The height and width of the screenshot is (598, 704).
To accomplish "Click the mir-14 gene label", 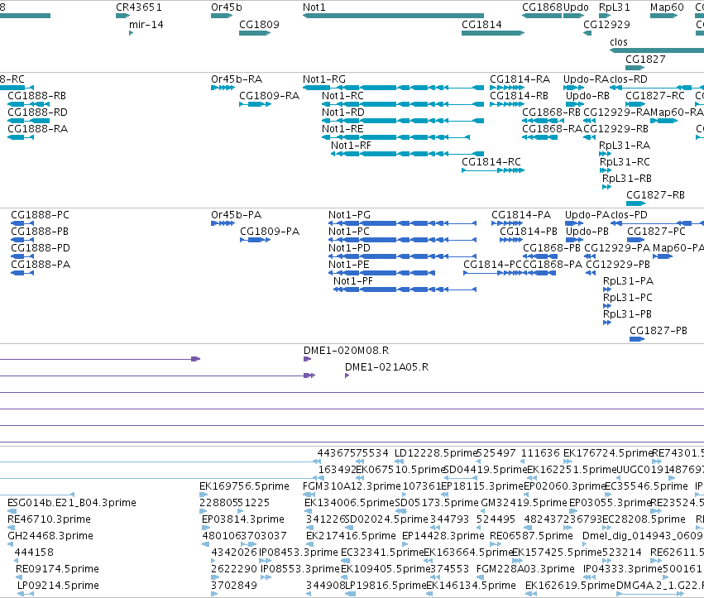I will [146, 24].
